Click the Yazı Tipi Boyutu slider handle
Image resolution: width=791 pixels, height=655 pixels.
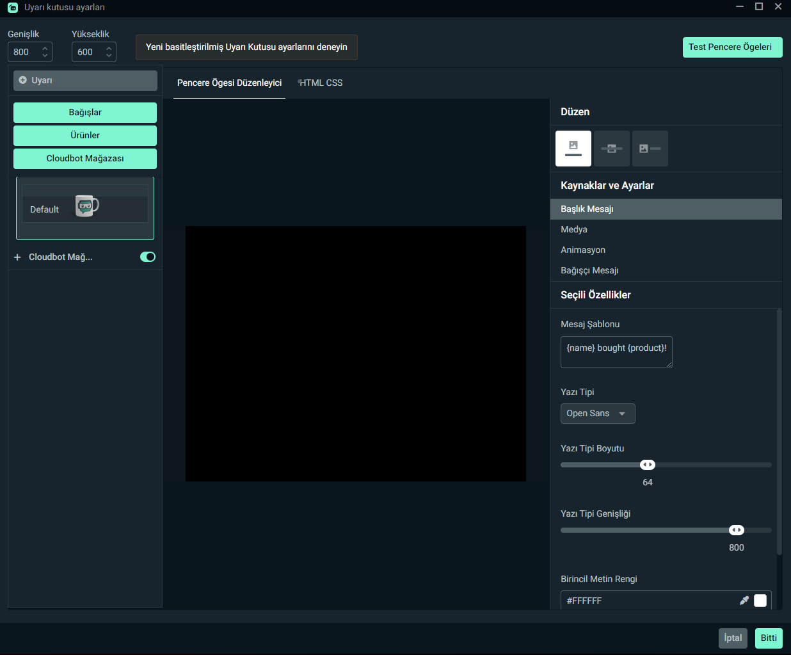[x=648, y=465]
